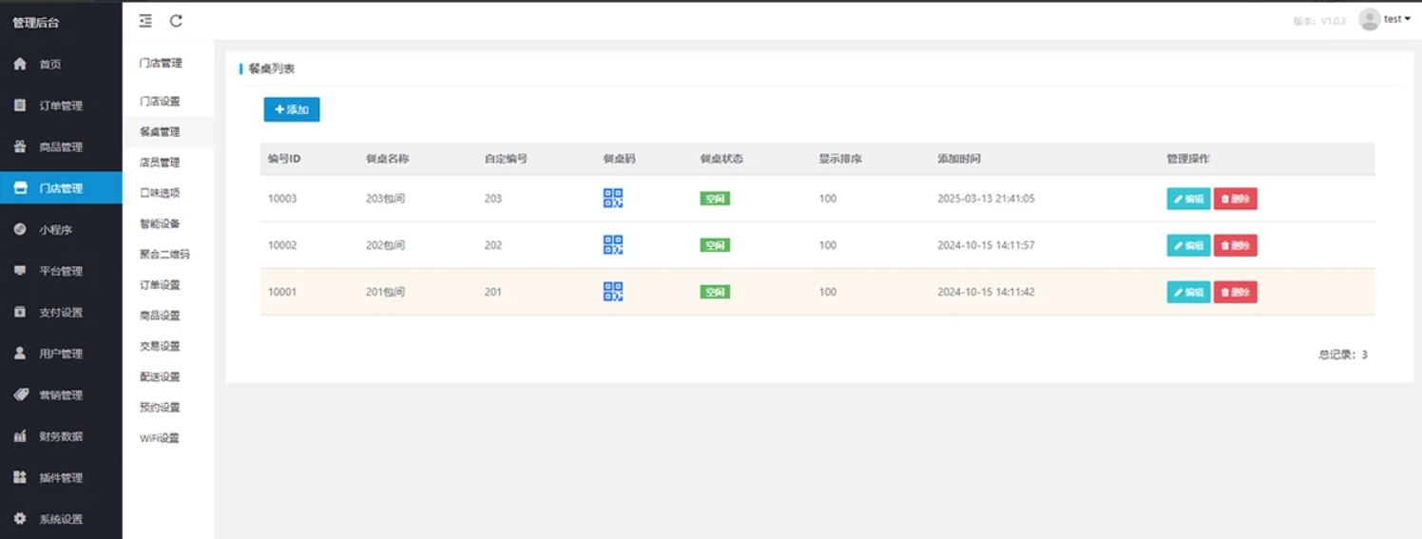This screenshot has width=1422, height=539.
Task: Open QR code for table 10002
Action: (613, 244)
